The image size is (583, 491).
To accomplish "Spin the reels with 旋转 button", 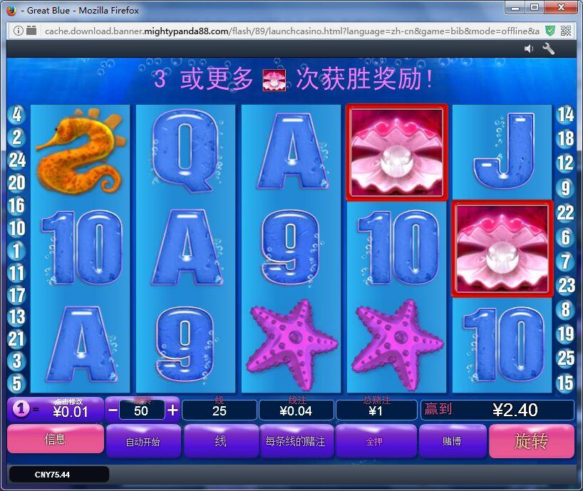I will point(532,441).
